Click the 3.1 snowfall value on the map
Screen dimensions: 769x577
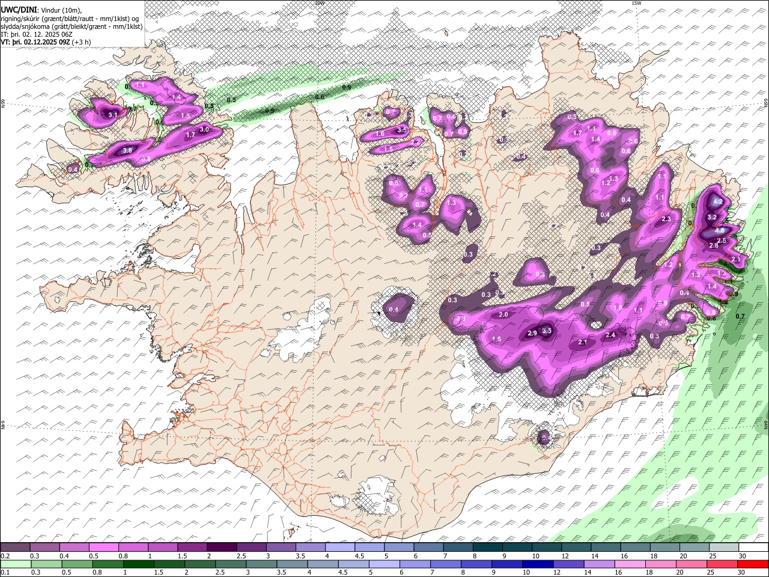pos(113,114)
